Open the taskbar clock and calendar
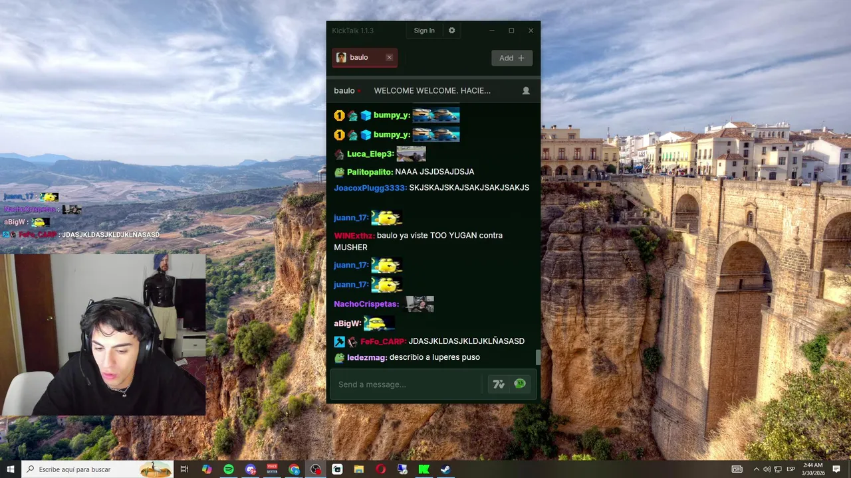851x478 pixels. [812, 469]
